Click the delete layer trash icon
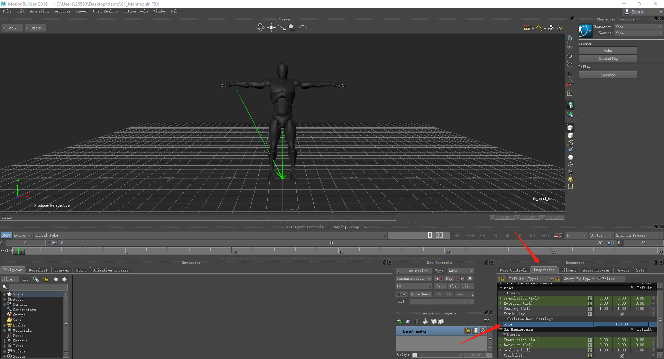This screenshot has width=664, height=359. click(417, 321)
